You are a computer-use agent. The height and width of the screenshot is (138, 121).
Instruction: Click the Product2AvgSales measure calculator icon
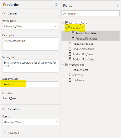tap(70, 44)
